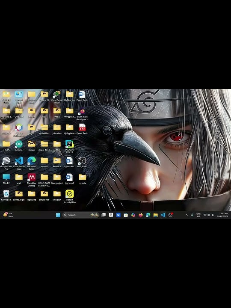Viewport: 231px width, 308px height.
Task: Open Microsoft Edge from the taskbar
Action: click(148, 215)
